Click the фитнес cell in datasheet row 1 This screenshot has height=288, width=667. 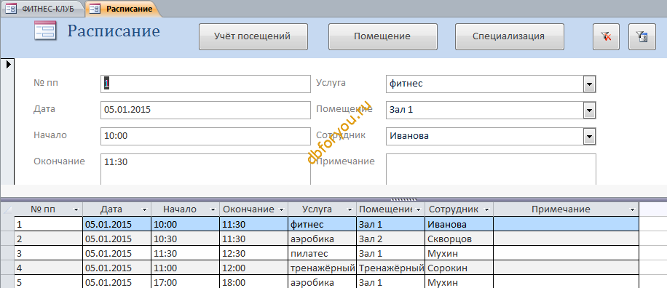pos(323,224)
